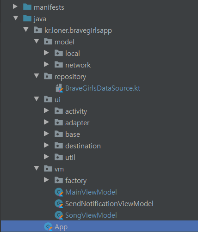Screen dimensions: 198x232
Task: Click the BraveGirlsDataSource.kt Kotlin file icon
Action: point(59,88)
